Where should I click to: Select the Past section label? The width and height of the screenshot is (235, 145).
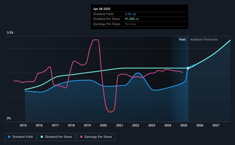[182, 39]
